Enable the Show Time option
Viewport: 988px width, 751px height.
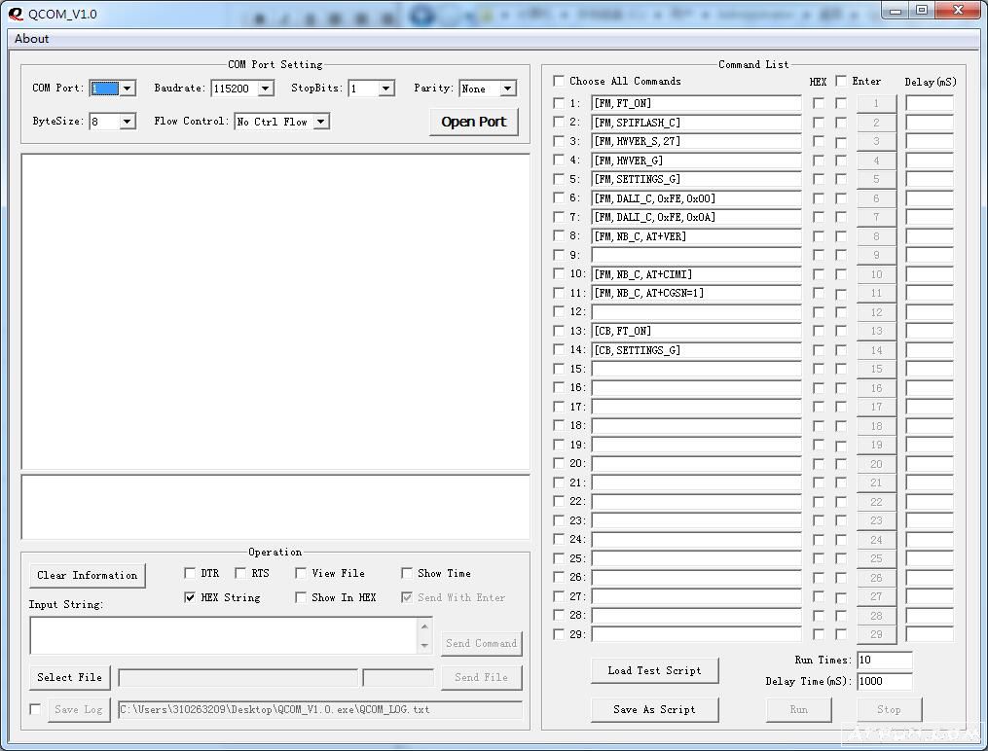407,573
